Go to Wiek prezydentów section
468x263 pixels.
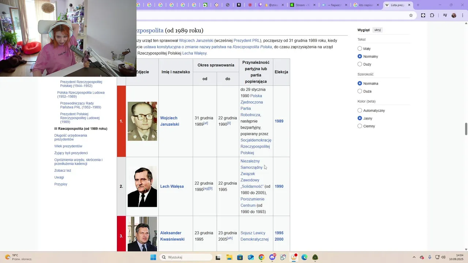68,146
